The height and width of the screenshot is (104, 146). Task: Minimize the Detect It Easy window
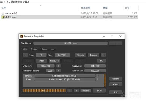104,36
